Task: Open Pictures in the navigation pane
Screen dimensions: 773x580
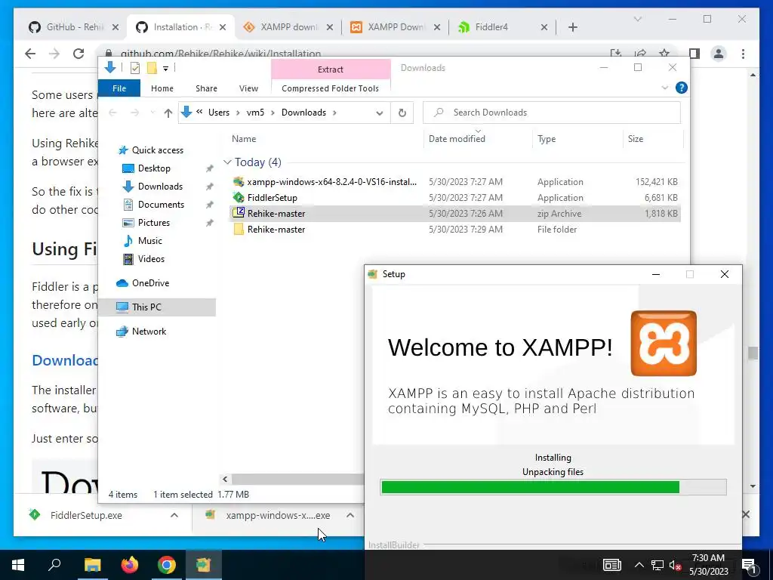Action: [x=153, y=223]
